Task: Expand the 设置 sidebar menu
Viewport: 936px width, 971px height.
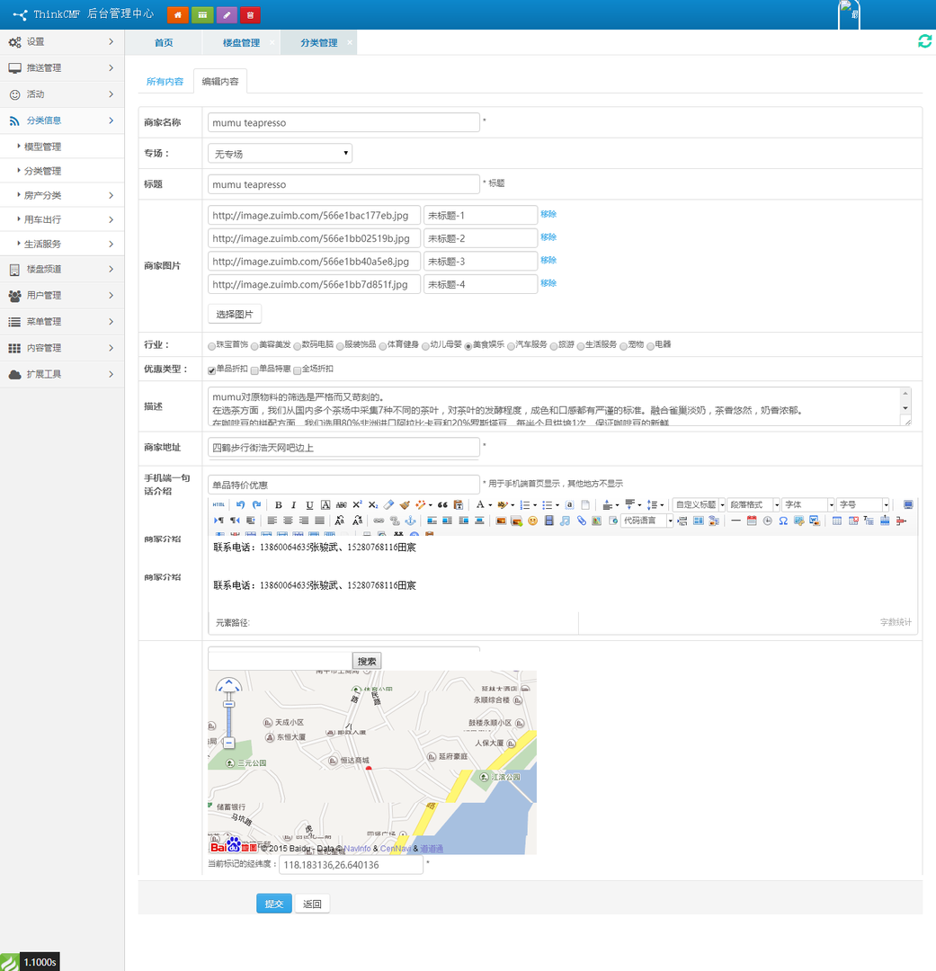Action: 62,42
